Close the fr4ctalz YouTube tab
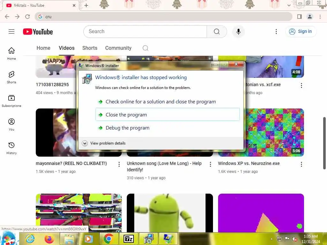This screenshot has height=245, width=327. click(74, 5)
